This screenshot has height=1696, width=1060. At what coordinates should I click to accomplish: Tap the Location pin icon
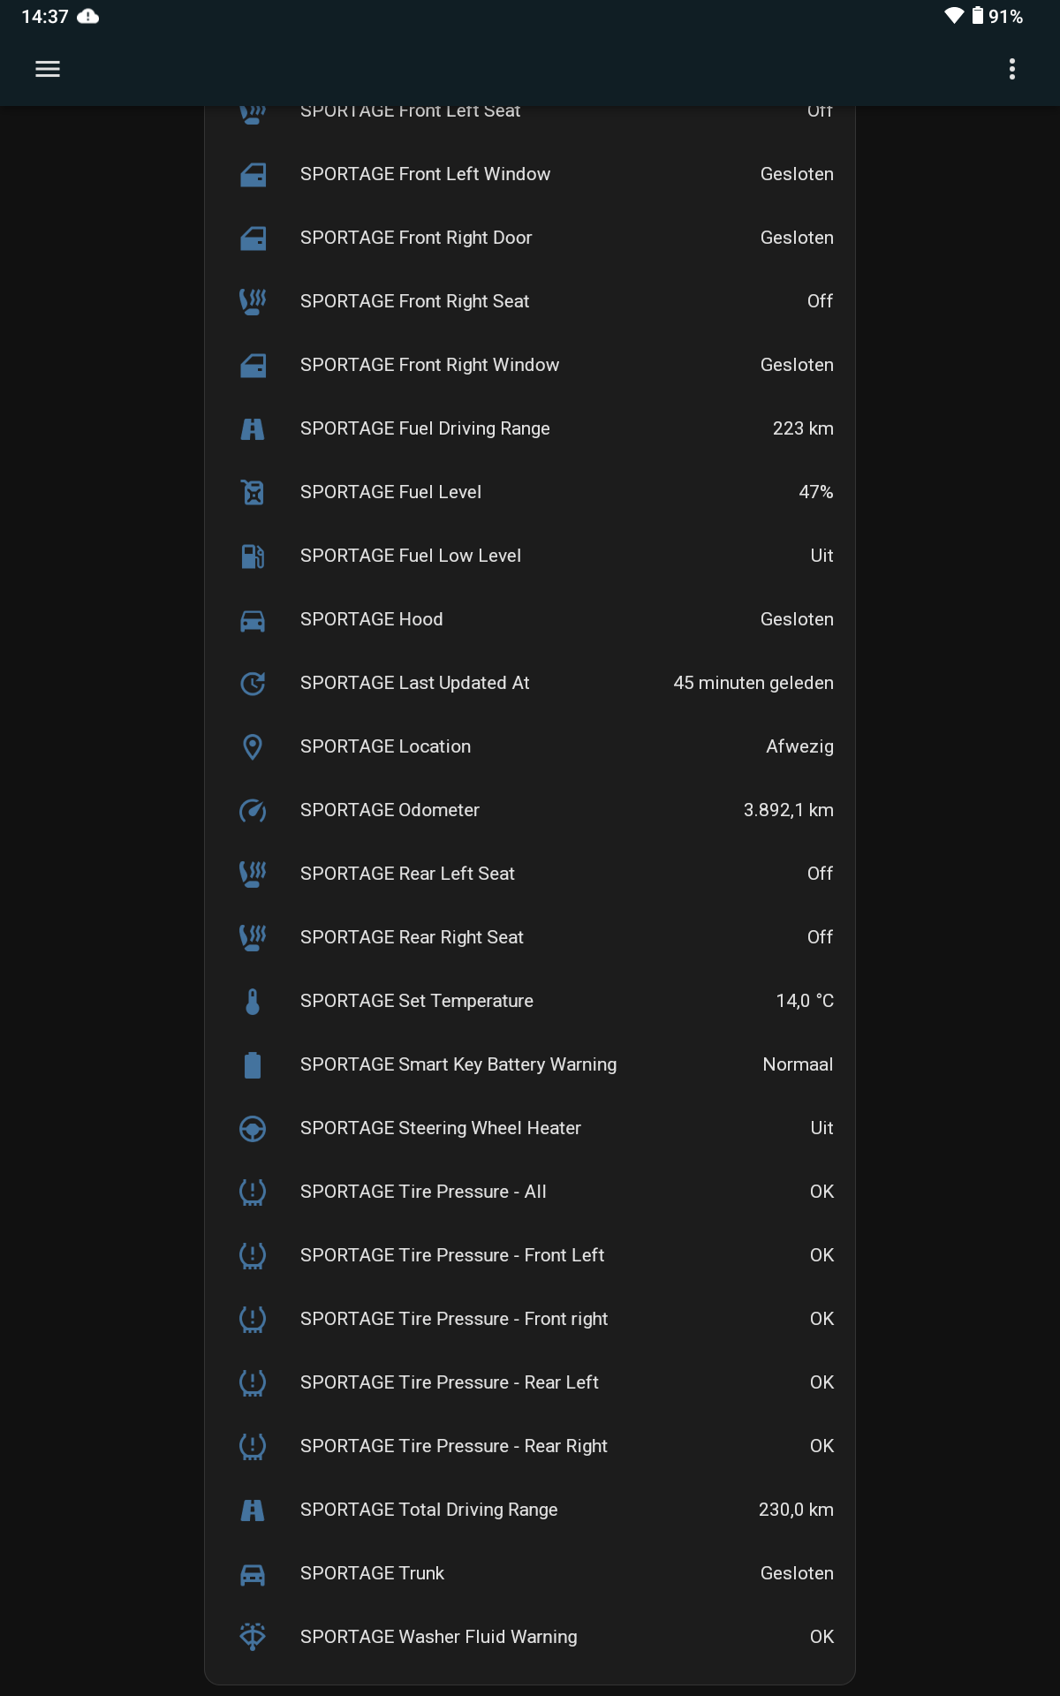[x=253, y=746]
